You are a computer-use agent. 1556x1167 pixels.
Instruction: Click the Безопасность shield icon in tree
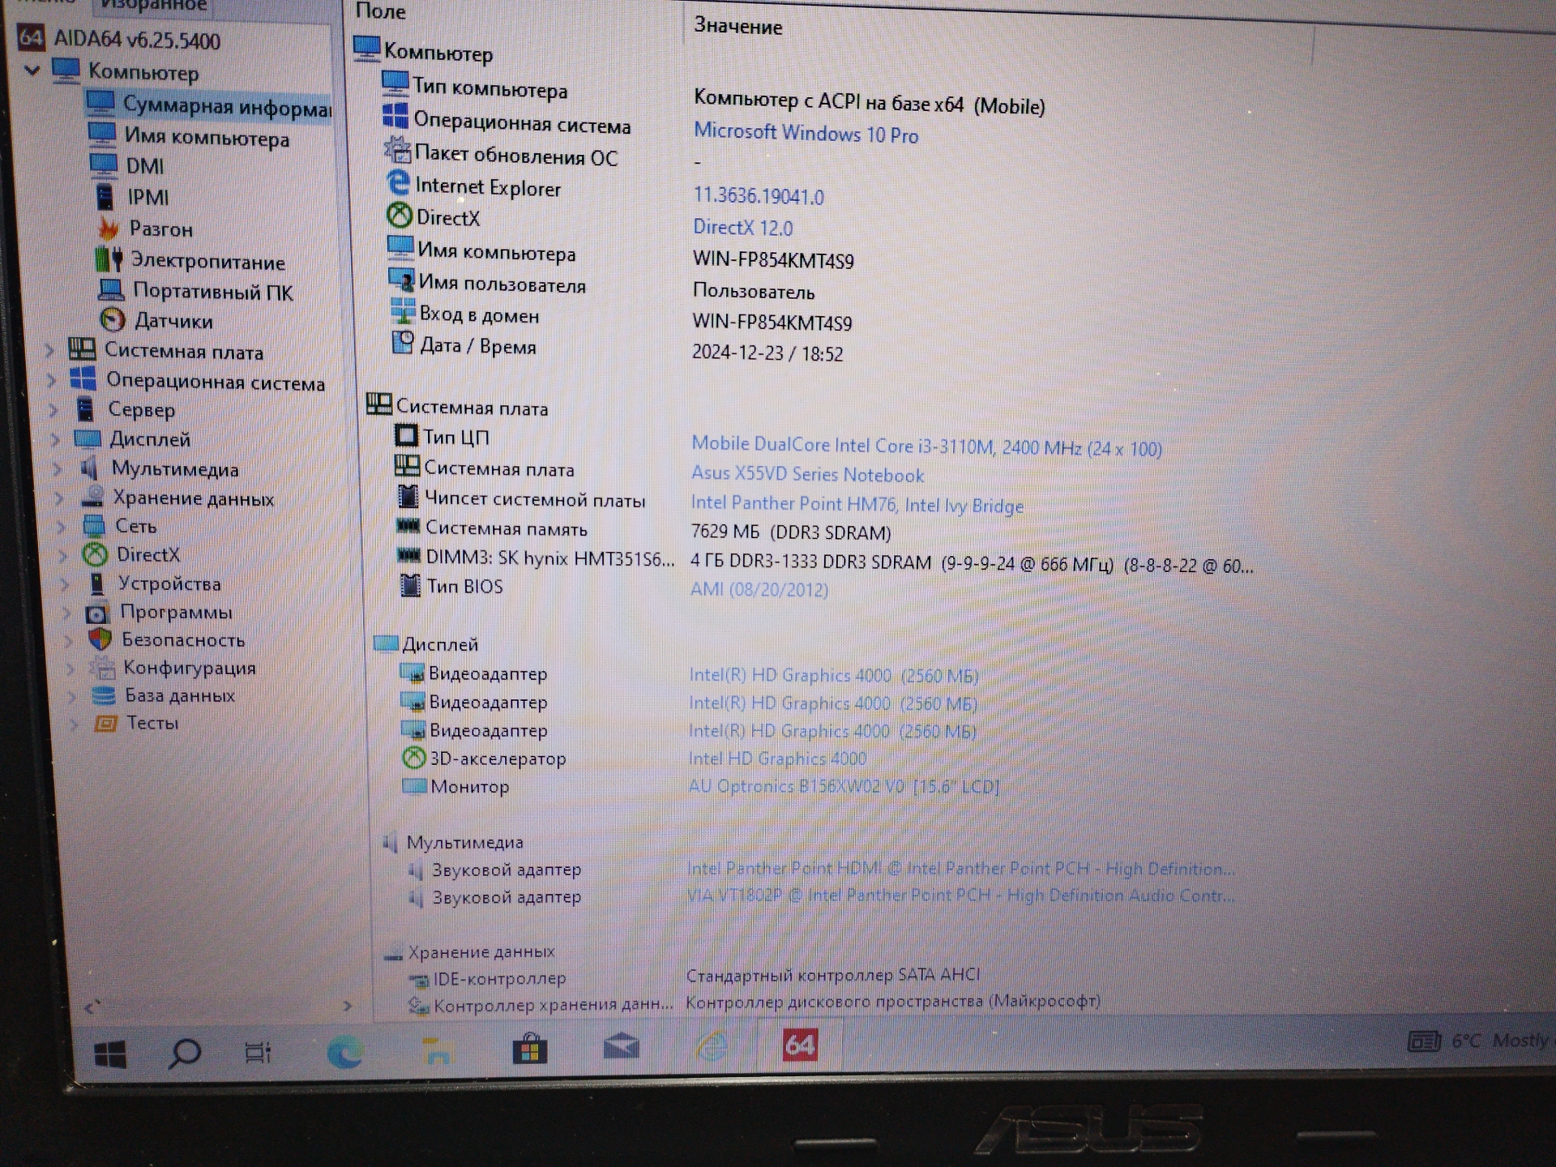pos(100,639)
